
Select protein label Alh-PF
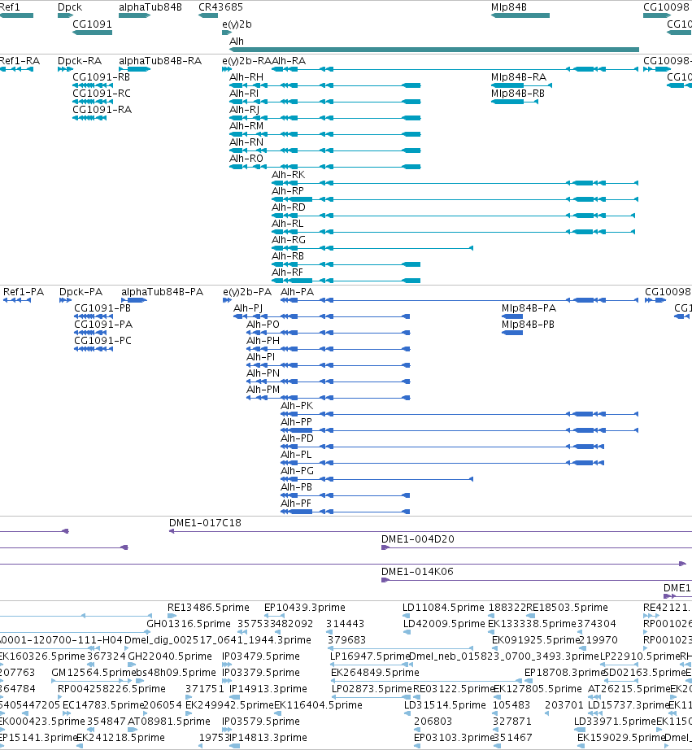pyautogui.click(x=296, y=504)
